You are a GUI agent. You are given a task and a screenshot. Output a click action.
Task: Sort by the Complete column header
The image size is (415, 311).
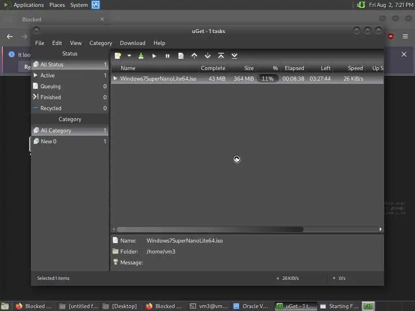(x=213, y=68)
